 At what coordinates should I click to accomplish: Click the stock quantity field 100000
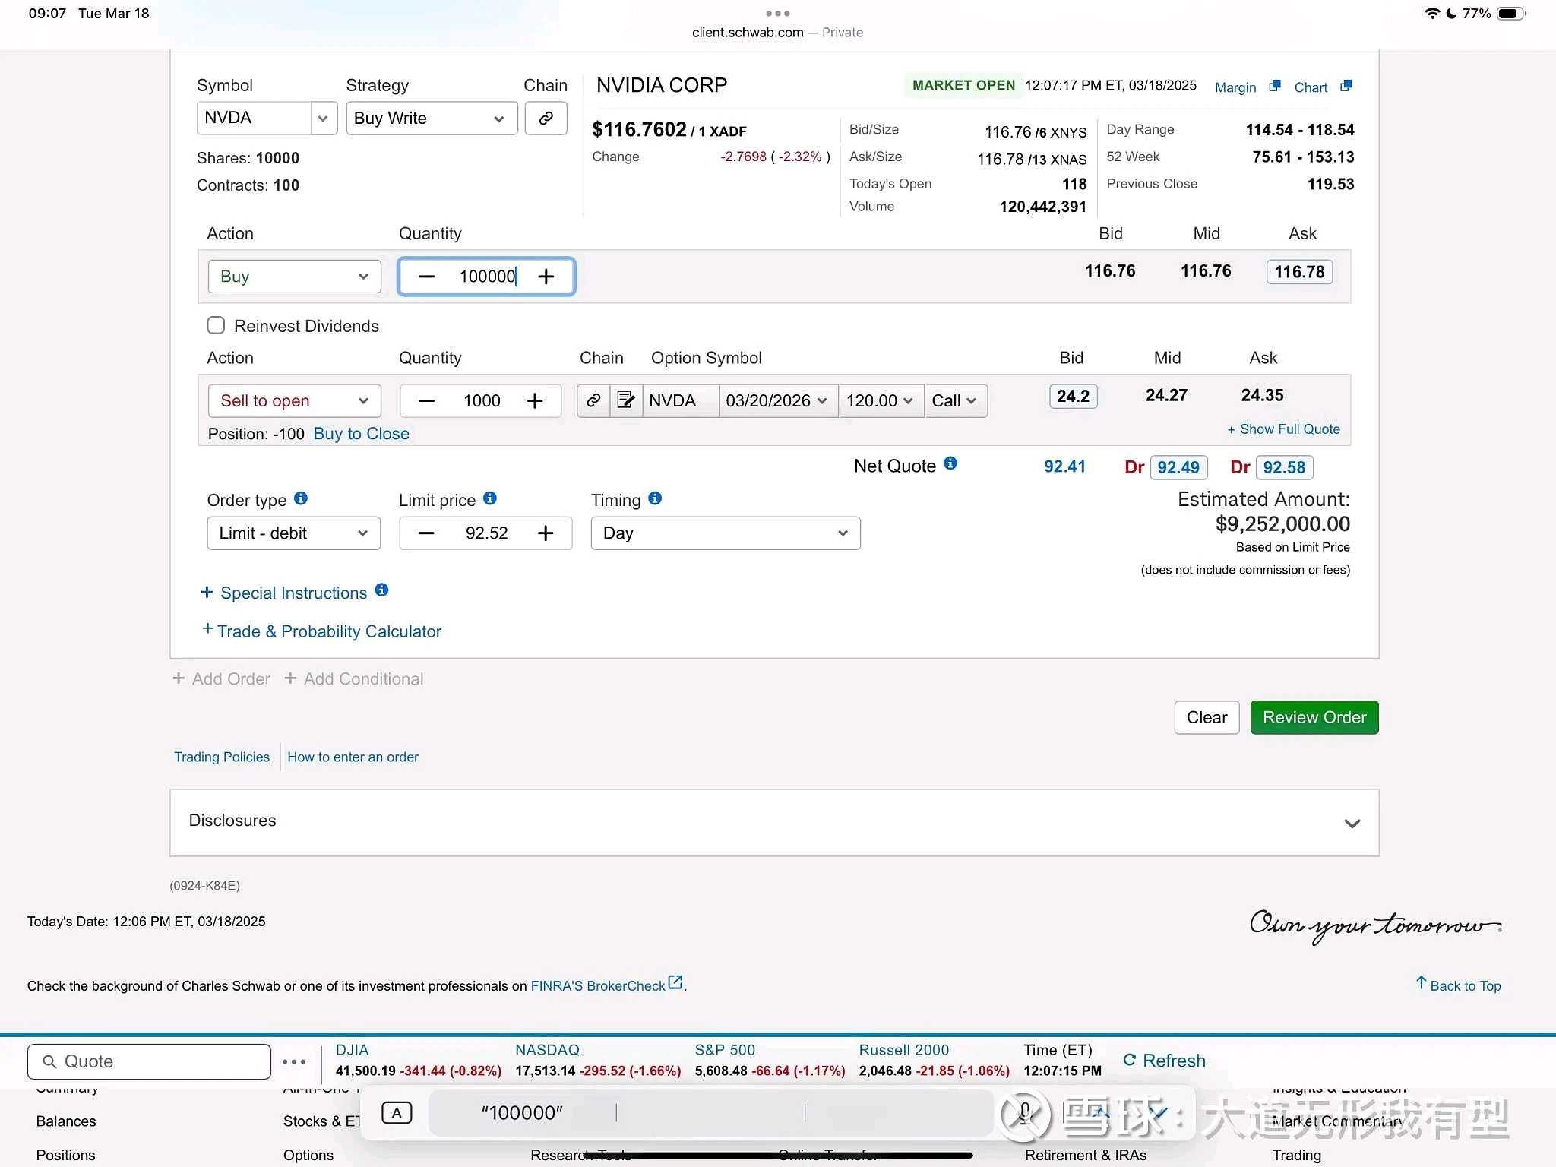click(x=486, y=277)
